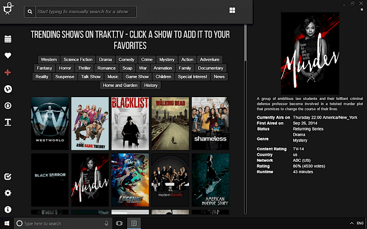
Task: Add The Walking Dead poster
Action: [170, 123]
